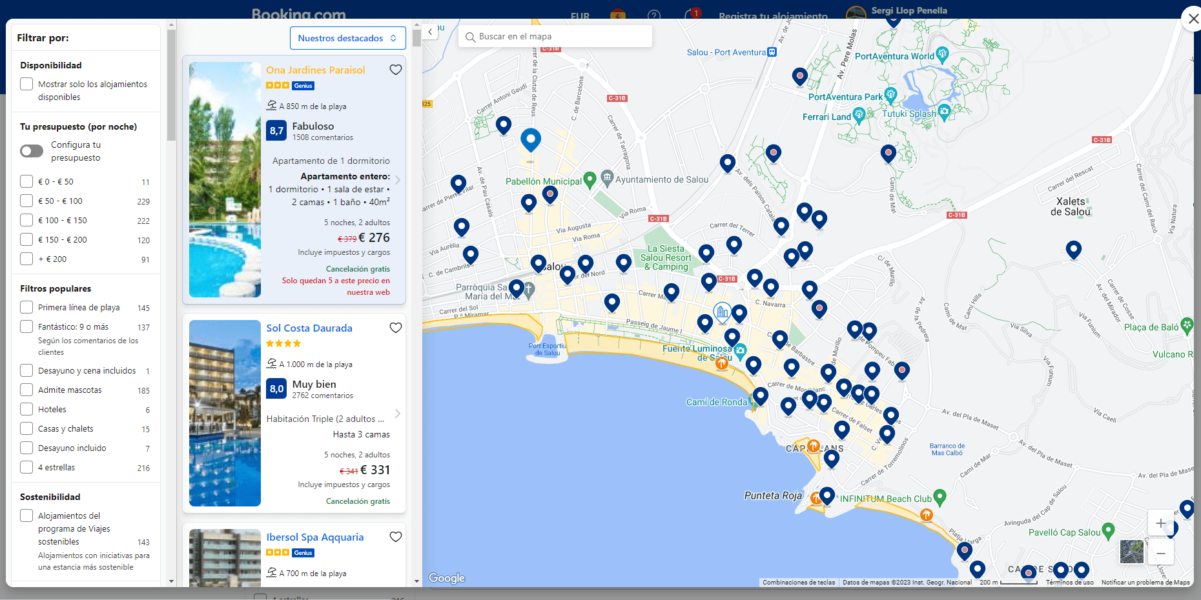
Task: Open EUR currency selector in header
Action: (x=580, y=16)
